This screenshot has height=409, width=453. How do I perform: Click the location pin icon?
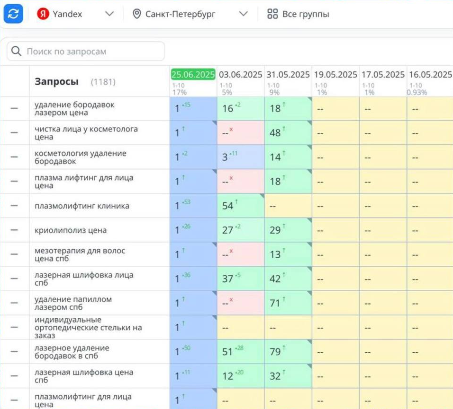point(136,14)
